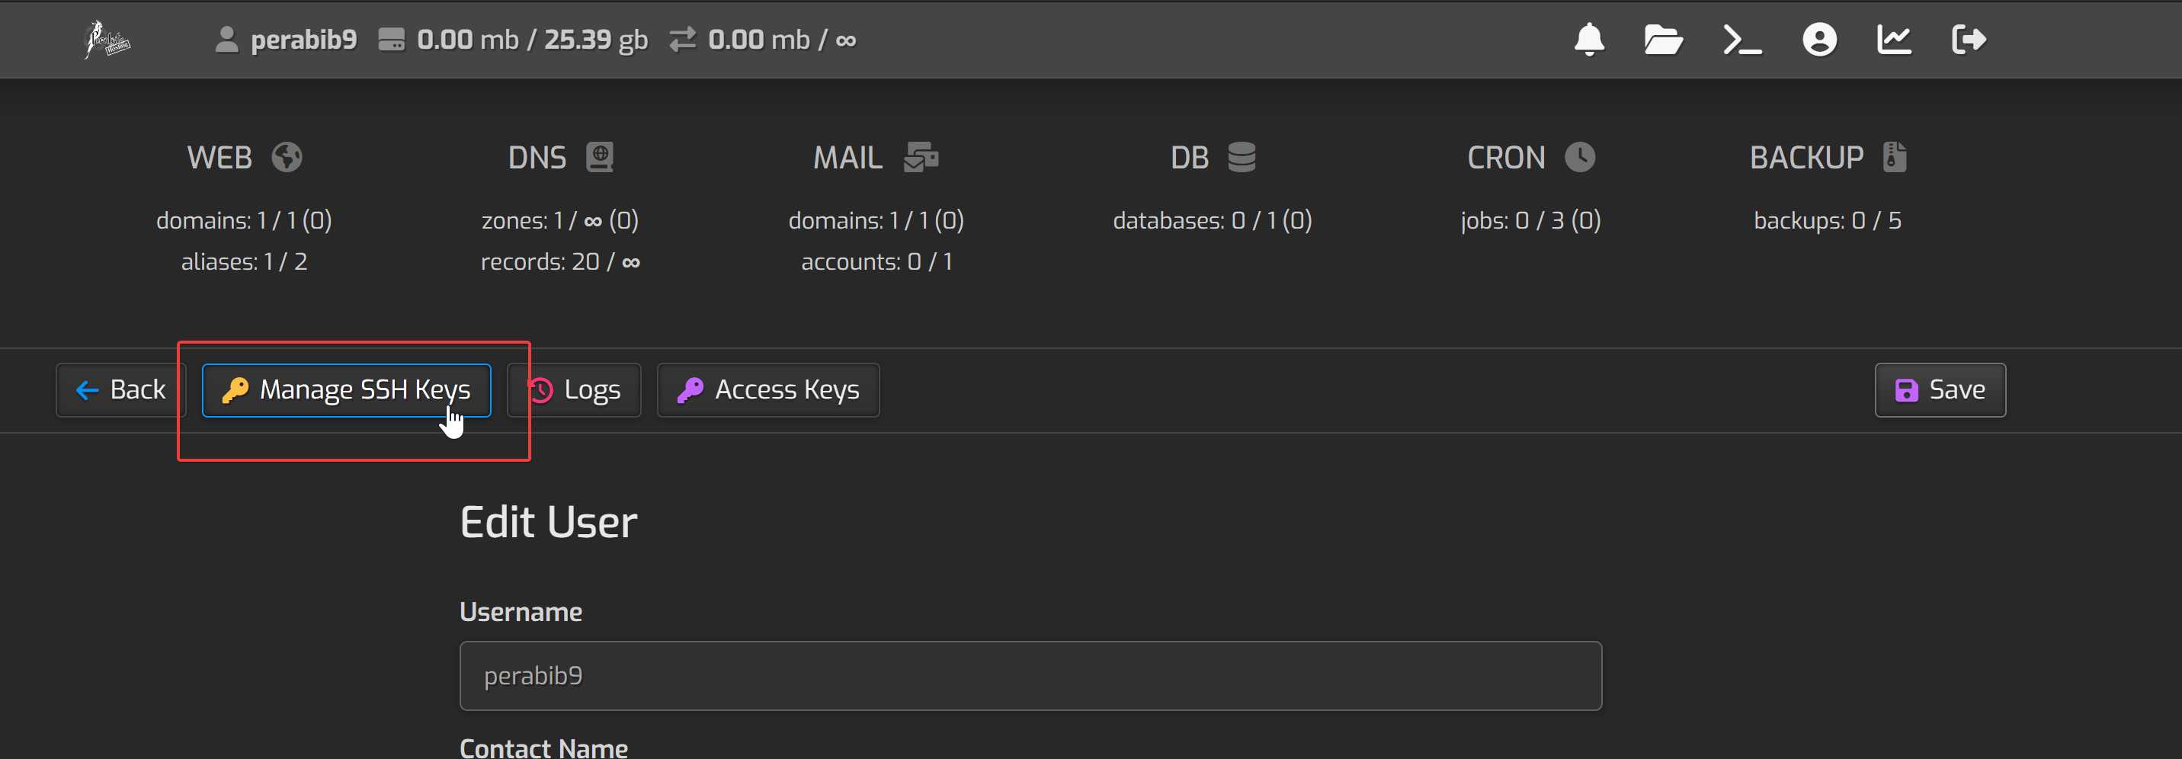Open the web terminal icon

tap(1741, 40)
